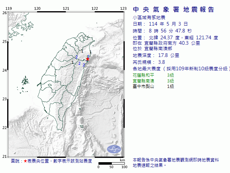Click the time line 8 時 56 分 47.8 秒
The height and width of the screenshot is (173, 230).
(162, 31)
